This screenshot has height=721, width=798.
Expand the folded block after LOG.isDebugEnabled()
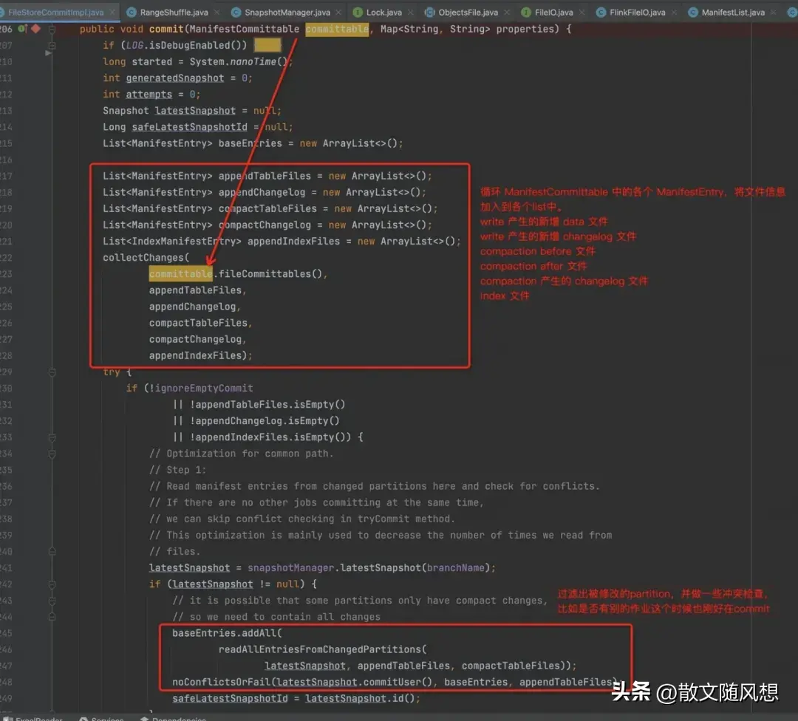click(267, 45)
